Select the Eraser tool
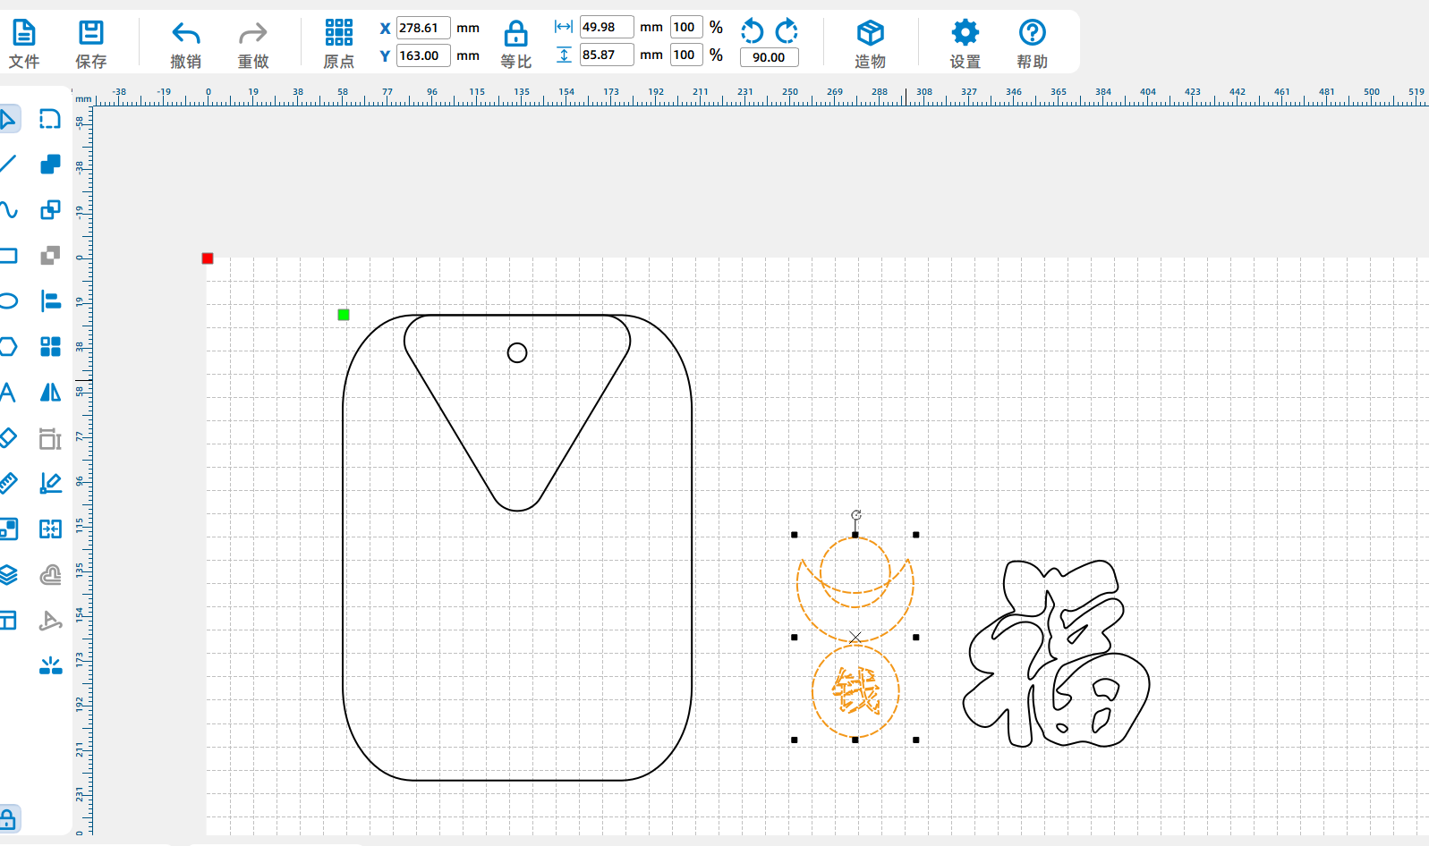Image resolution: width=1429 pixels, height=846 pixels. tap(8, 438)
